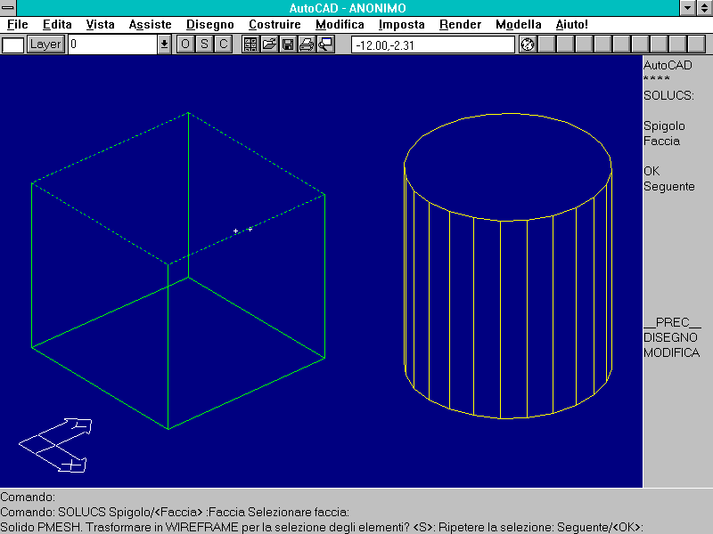Choose Spigolo option in side menu

[664, 125]
